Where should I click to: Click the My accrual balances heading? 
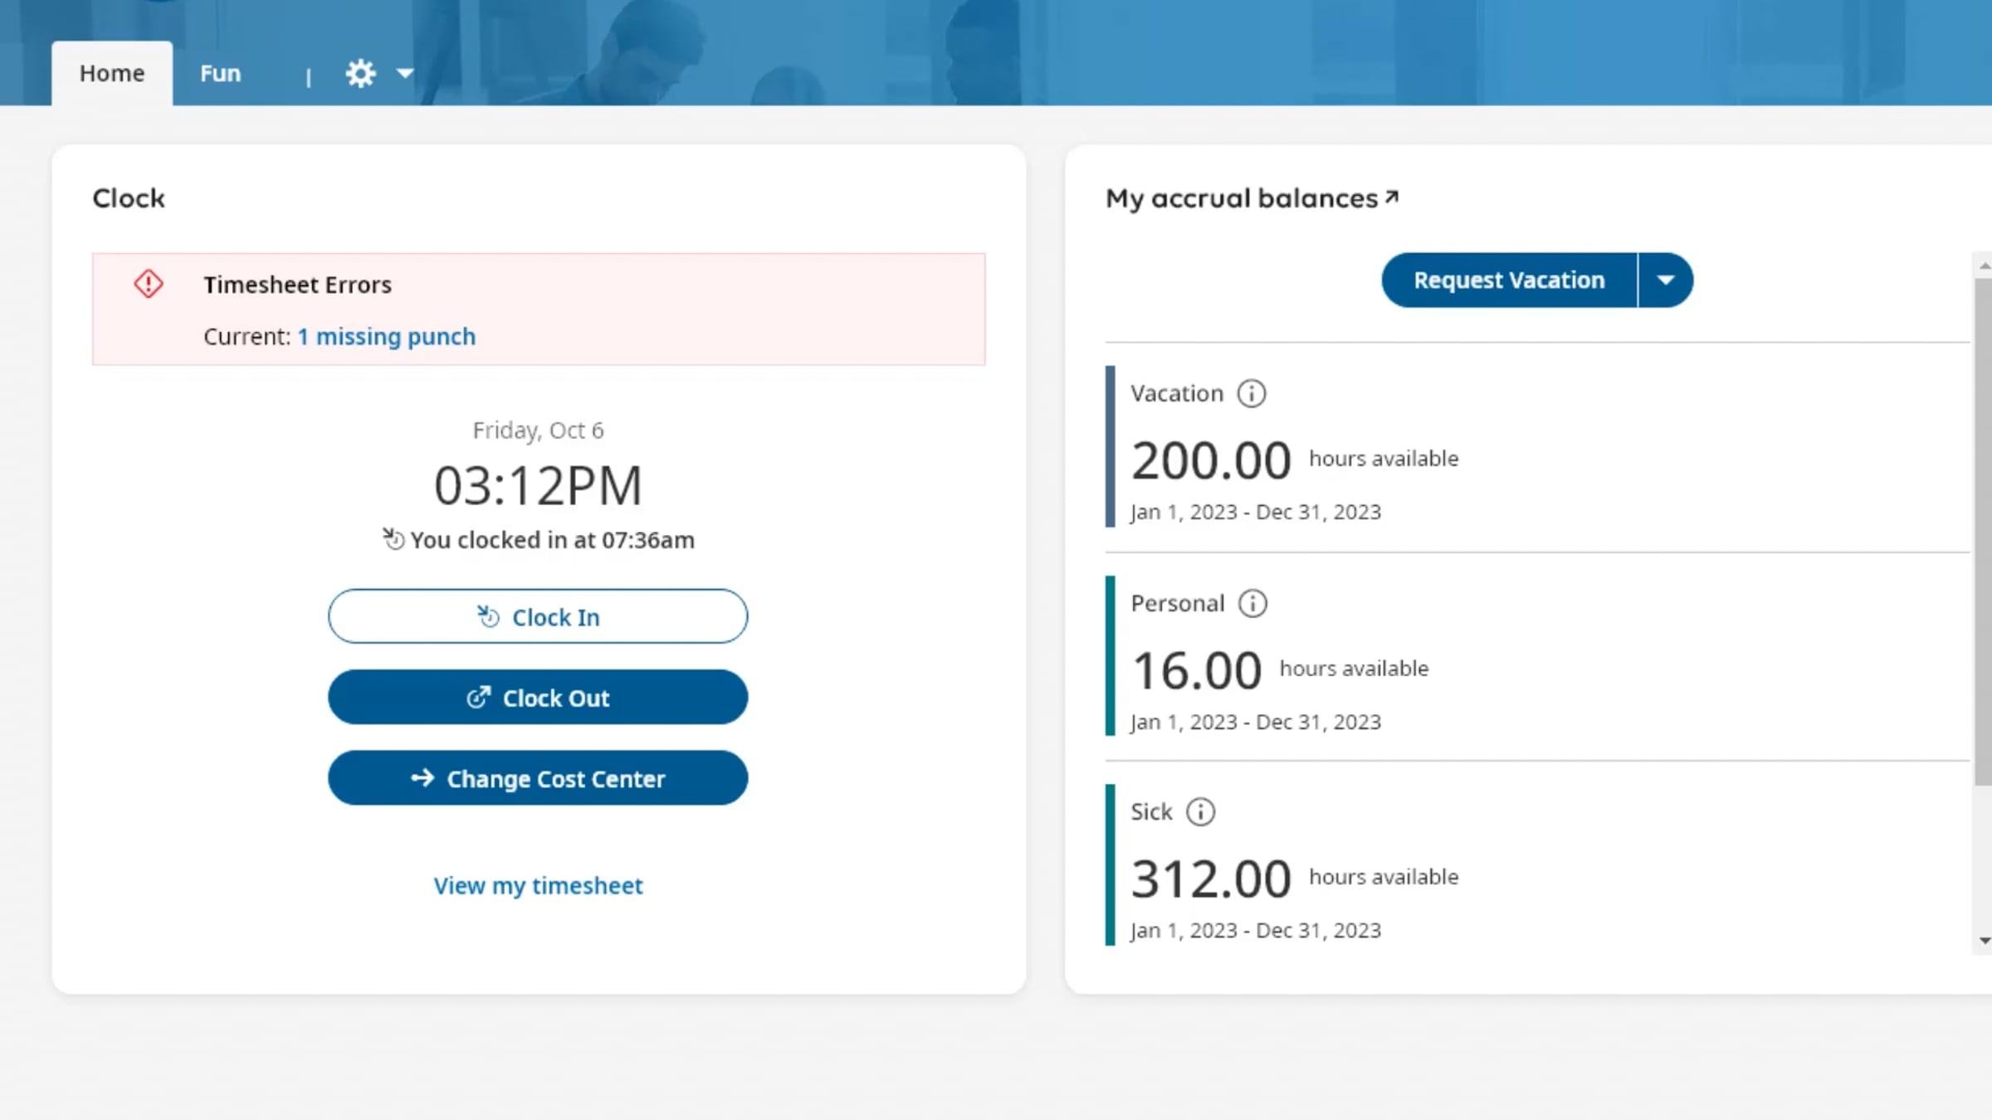point(1241,198)
